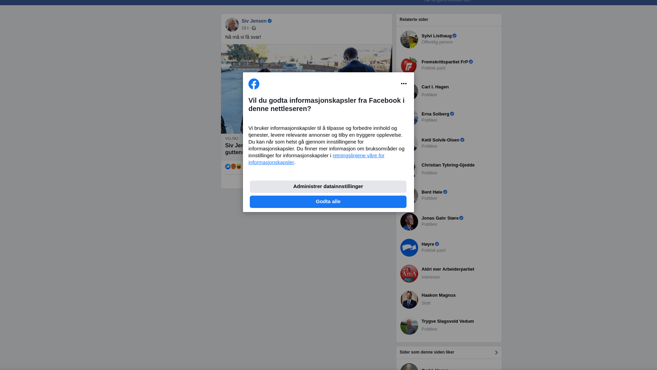The height and width of the screenshot is (370, 657).
Task: Click Trygve Slagsvold Vedum's avatar
Action: point(409,326)
